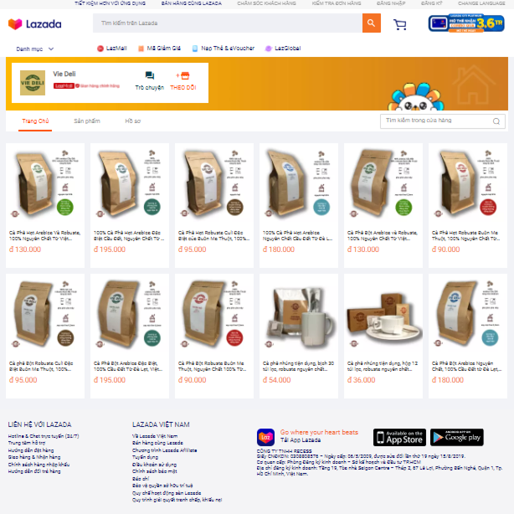
Task: Click the Citi Platinum card promo banner
Action: pyautogui.click(x=466, y=23)
